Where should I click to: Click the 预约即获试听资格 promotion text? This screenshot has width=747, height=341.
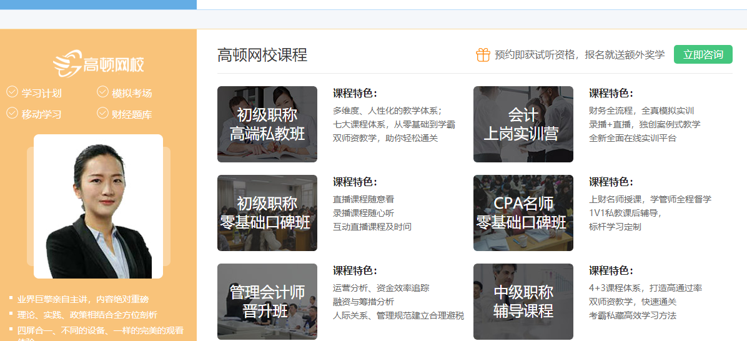(579, 55)
